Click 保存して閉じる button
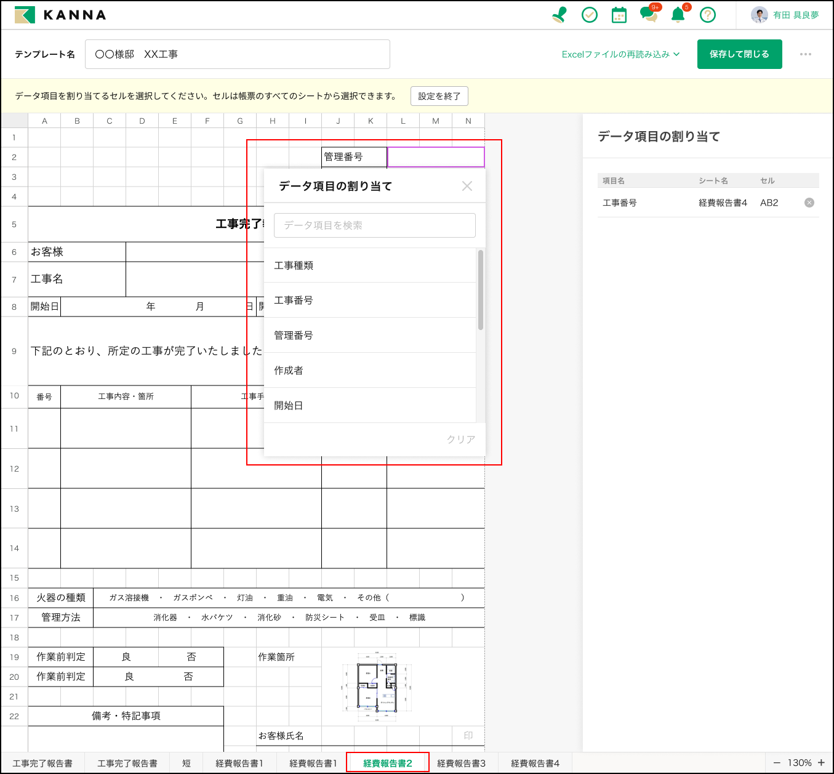 pyautogui.click(x=739, y=54)
